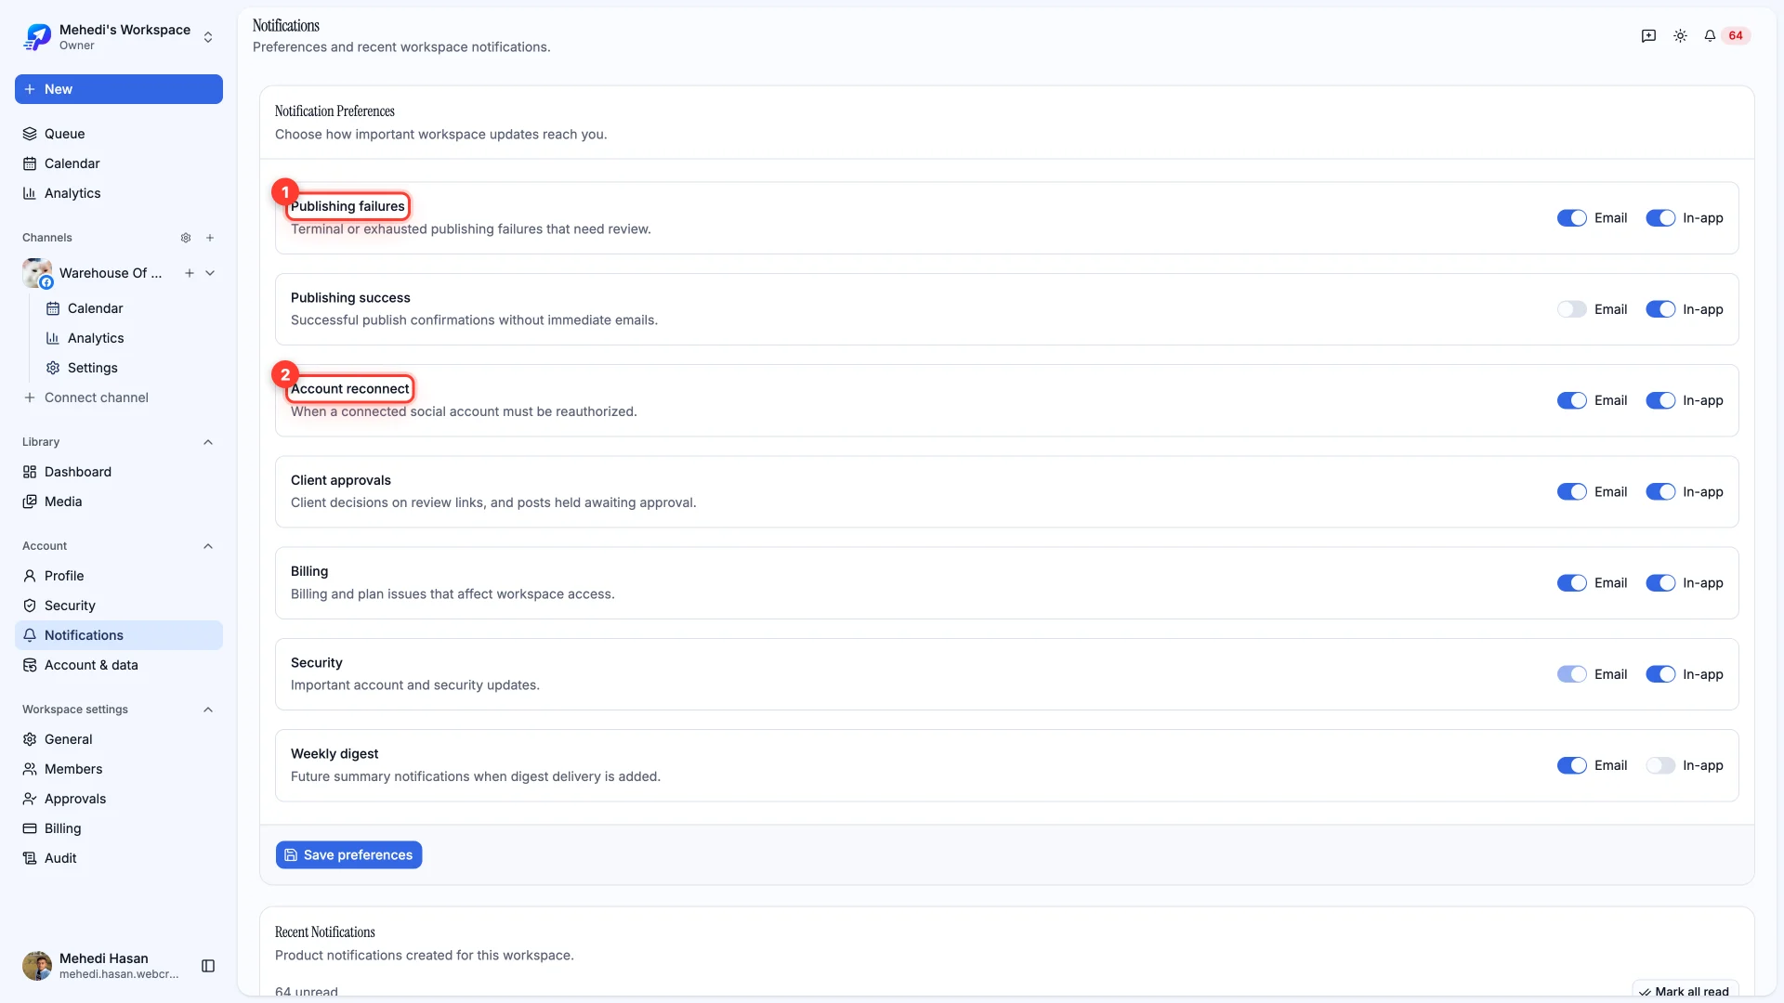Turn off In-app toggle for Account reconnect

[1660, 400]
